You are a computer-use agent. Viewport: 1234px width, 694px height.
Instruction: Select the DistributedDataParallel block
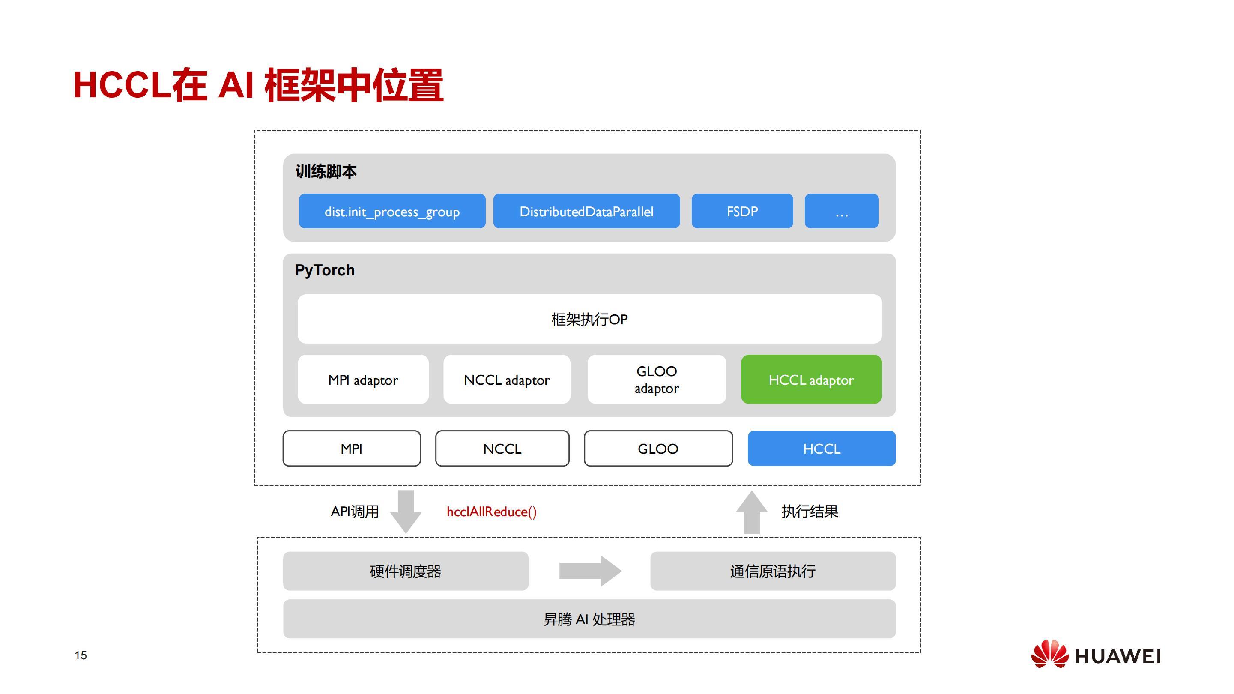pyautogui.click(x=586, y=211)
